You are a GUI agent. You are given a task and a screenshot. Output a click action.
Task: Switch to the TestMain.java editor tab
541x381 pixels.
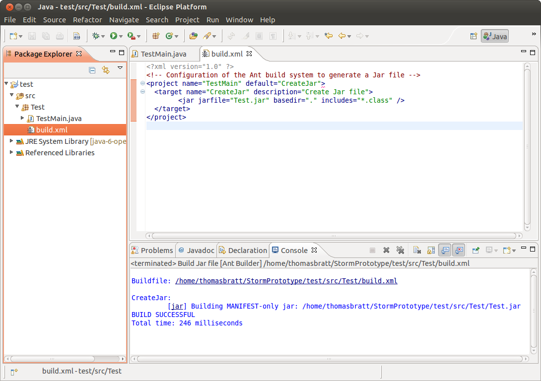tap(164, 54)
